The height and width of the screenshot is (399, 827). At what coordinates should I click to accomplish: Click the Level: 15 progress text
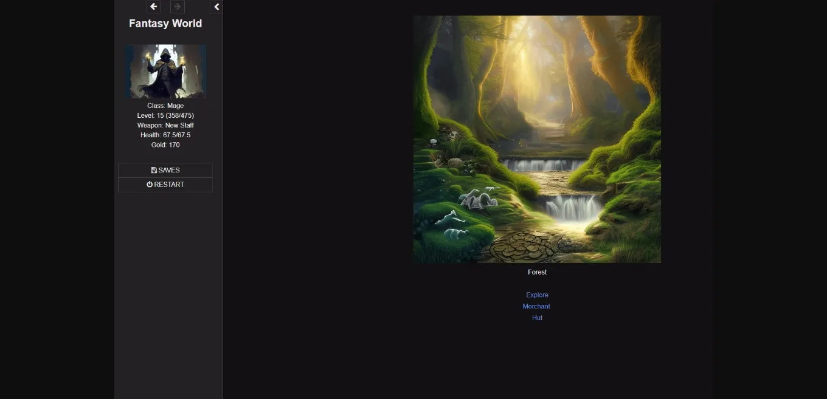[x=165, y=115]
